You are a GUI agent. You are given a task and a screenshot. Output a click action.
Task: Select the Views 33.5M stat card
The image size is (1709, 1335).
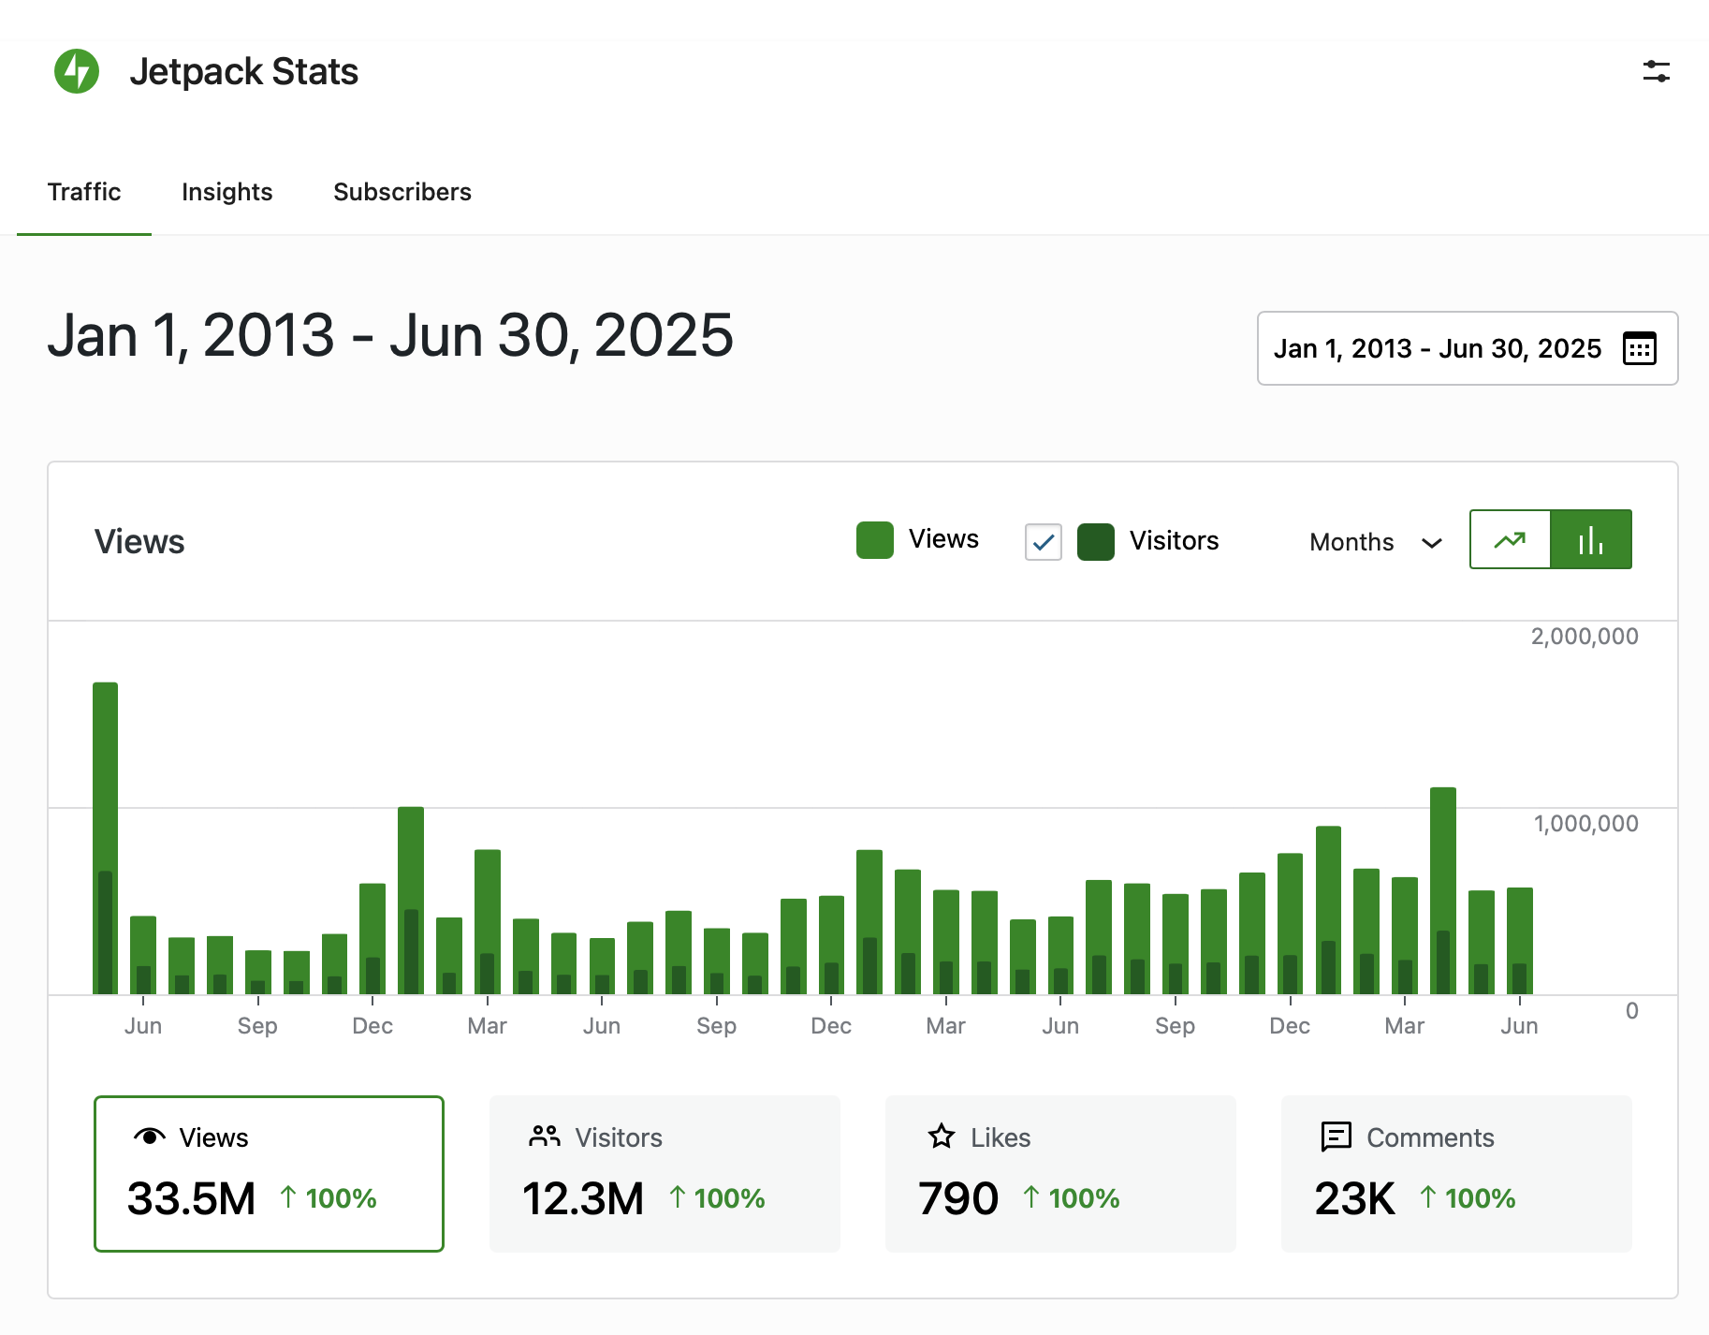269,1173
